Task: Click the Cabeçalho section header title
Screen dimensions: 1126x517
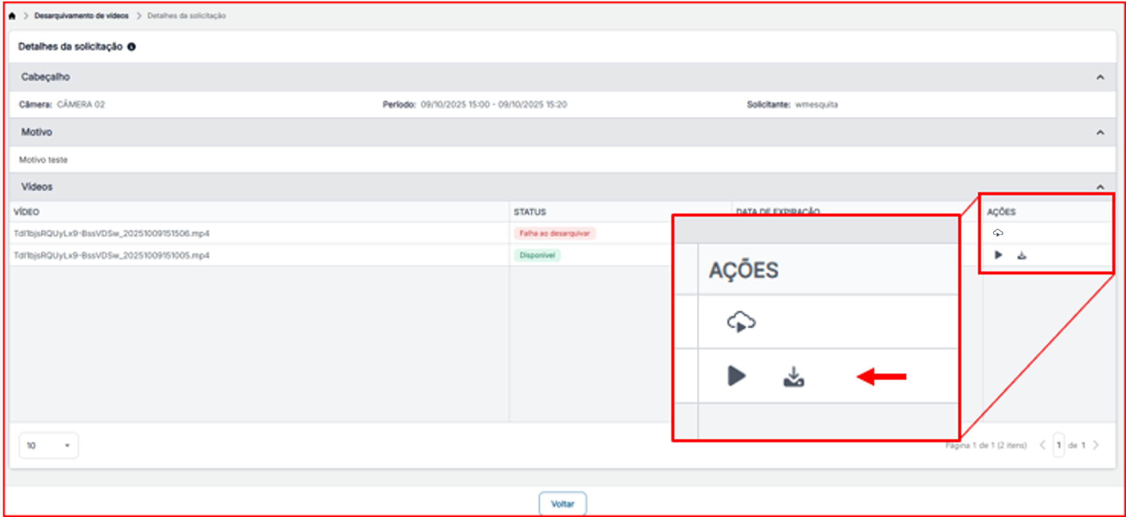Action: [x=45, y=77]
